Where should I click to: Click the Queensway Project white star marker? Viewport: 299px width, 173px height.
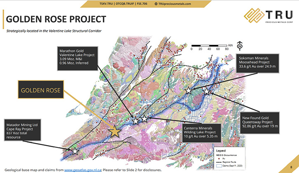207,91
